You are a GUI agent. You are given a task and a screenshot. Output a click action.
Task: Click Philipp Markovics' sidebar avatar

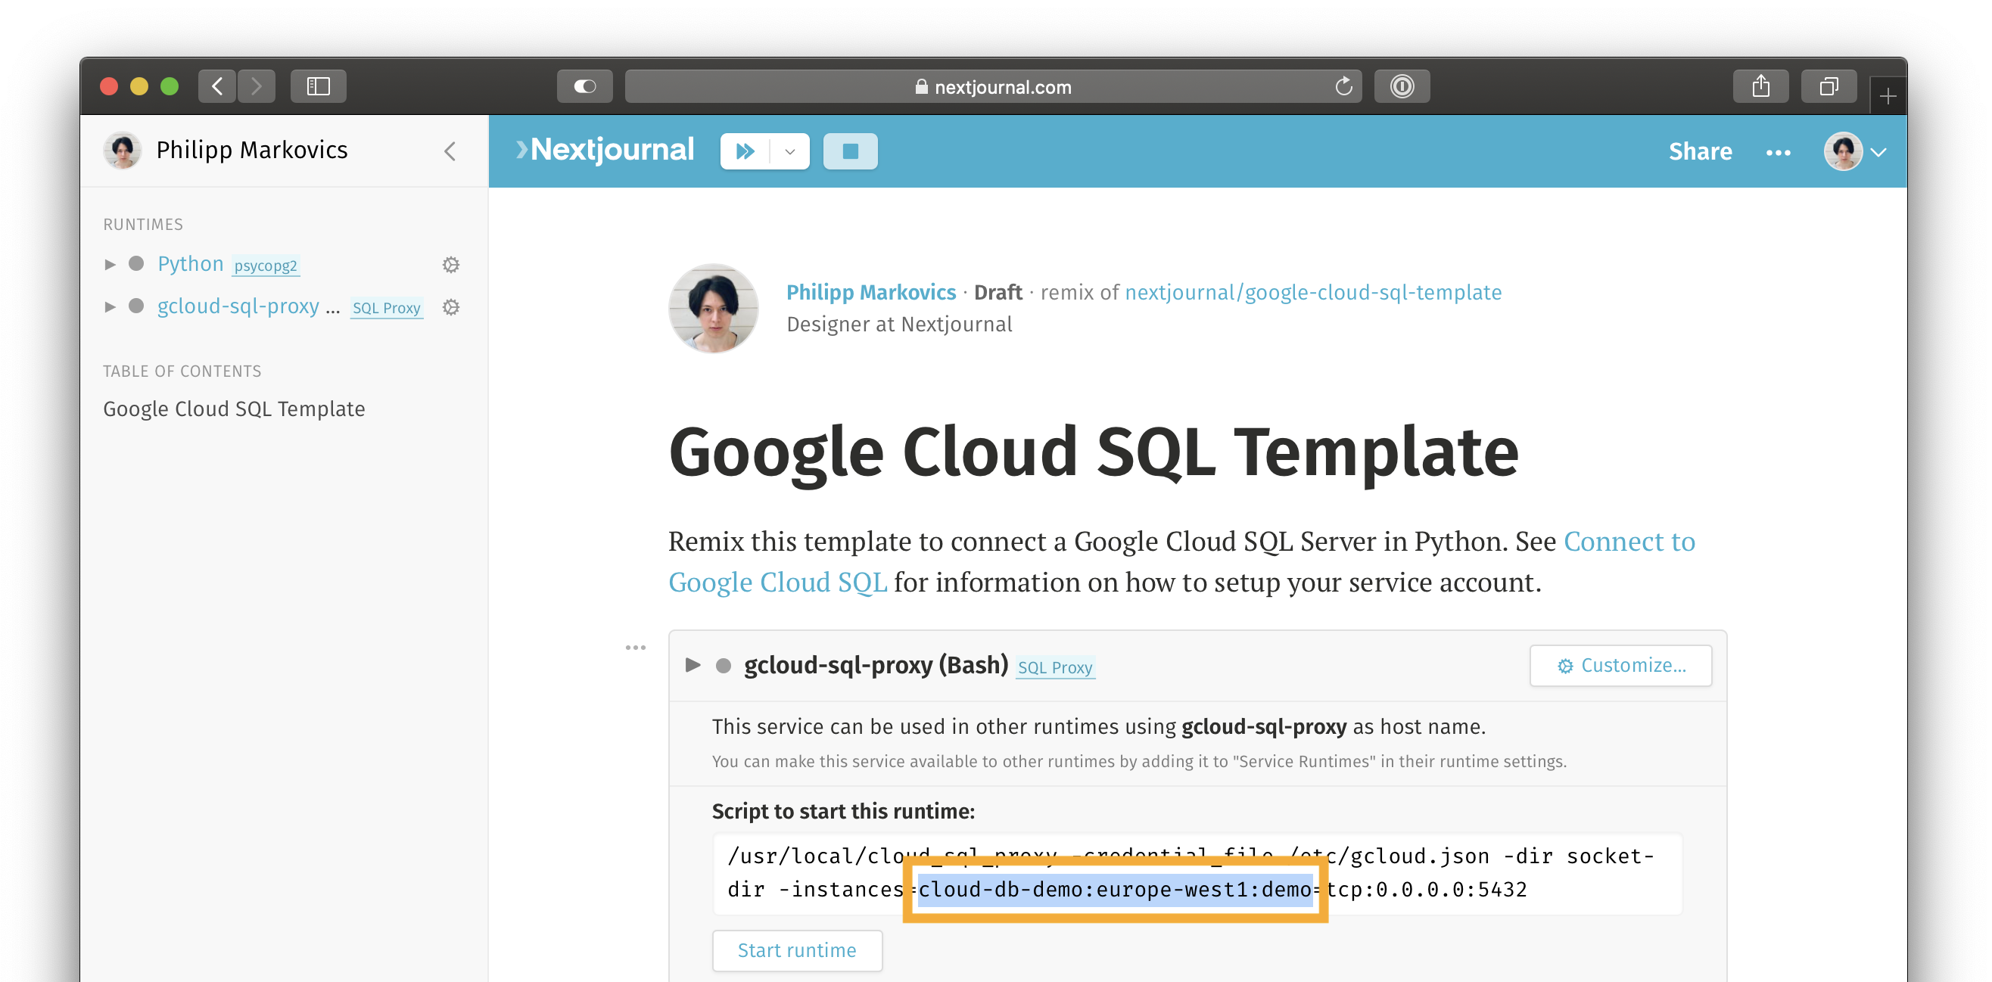[122, 150]
